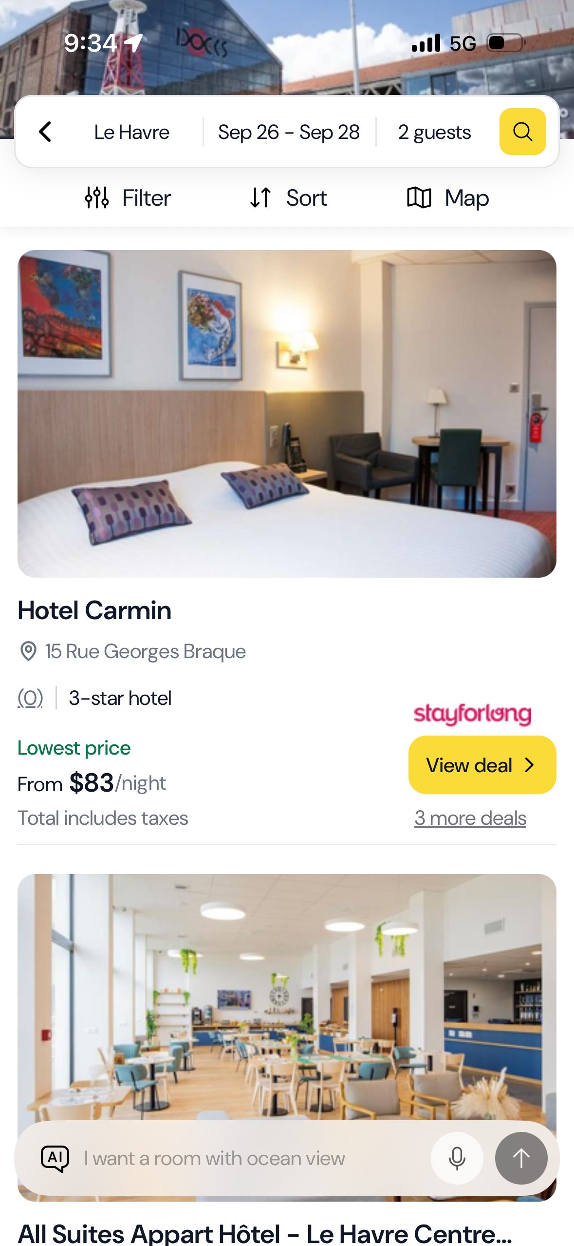
Task: Tap the yellow search magnifier button
Action: pyautogui.click(x=522, y=132)
